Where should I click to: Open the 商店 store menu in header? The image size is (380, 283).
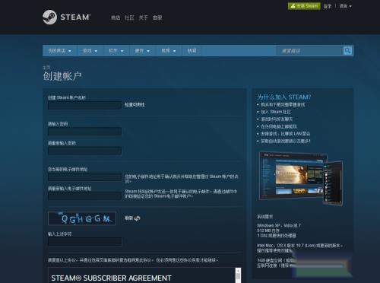[116, 17]
